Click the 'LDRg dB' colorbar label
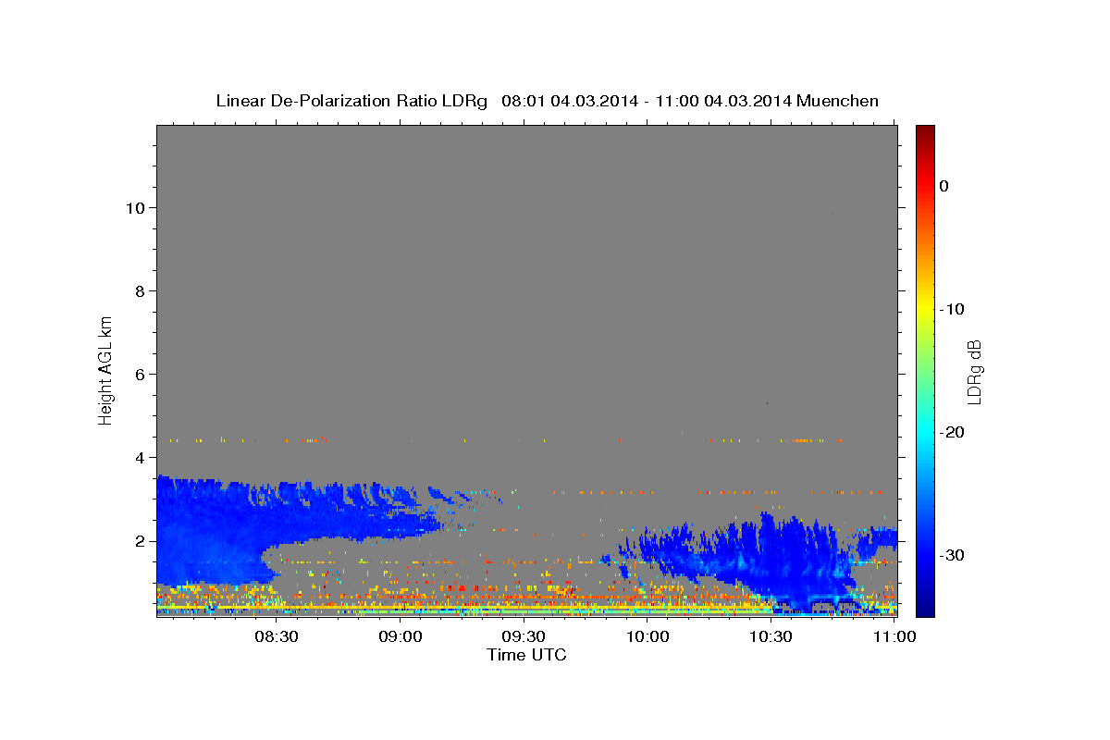 pos(974,372)
